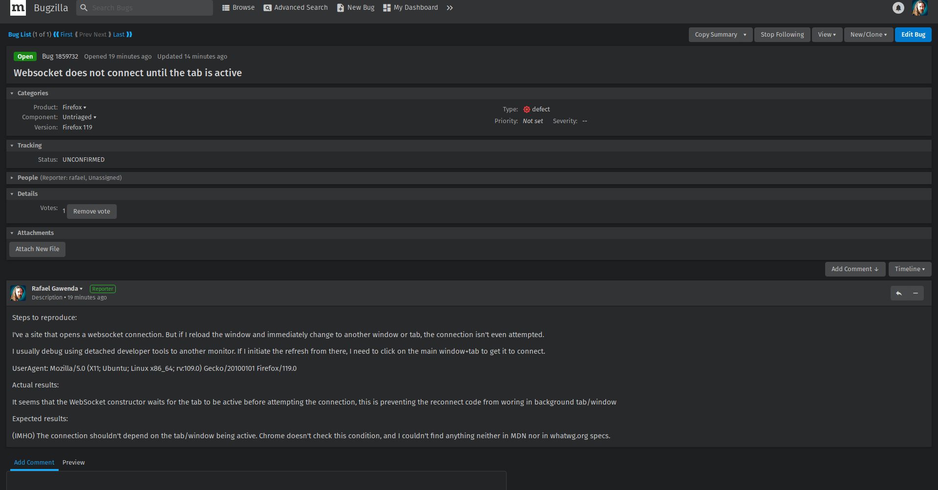
Task: Open the notifications bell icon
Action: click(898, 8)
